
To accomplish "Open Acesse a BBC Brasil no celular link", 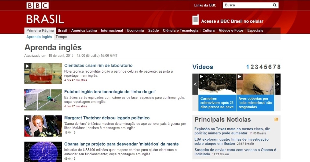I will tap(232, 21).
